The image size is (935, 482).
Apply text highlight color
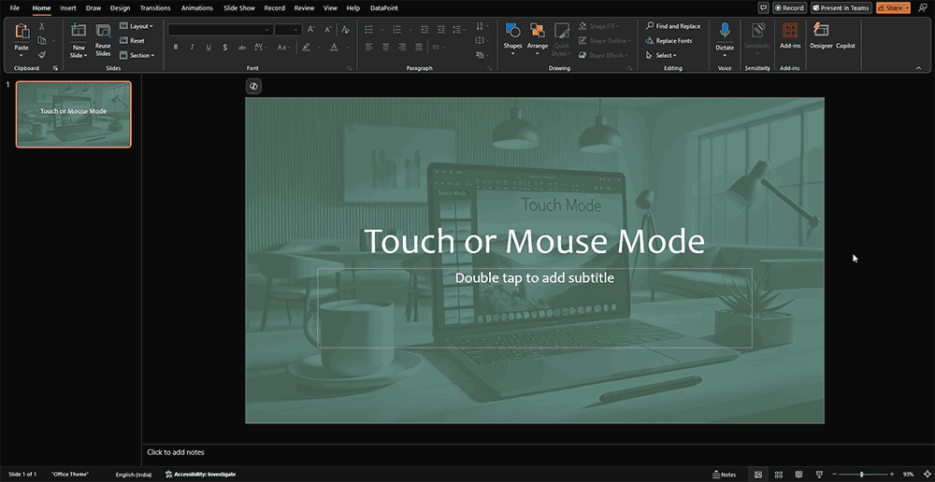(306, 47)
